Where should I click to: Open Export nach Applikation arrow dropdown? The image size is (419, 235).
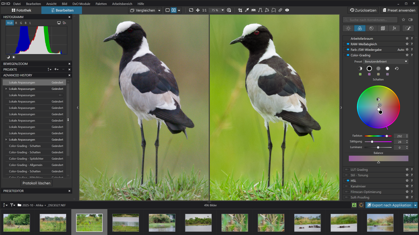click(x=416, y=205)
